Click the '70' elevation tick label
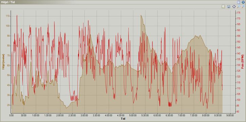This screenshot has height=122, width=246. click(x=9, y=56)
